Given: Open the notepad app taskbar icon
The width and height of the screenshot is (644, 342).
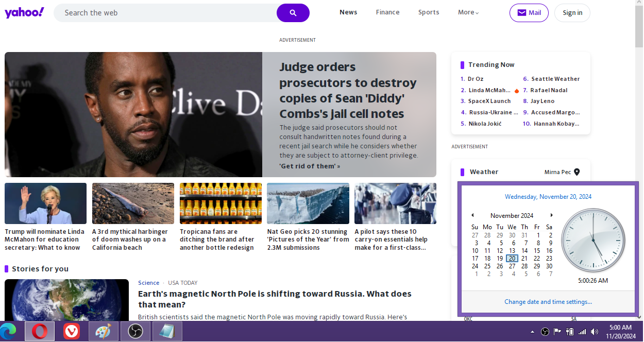Looking at the screenshot, I should [167, 331].
